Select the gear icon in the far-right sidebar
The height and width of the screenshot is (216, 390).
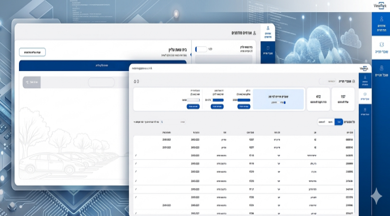381,46
